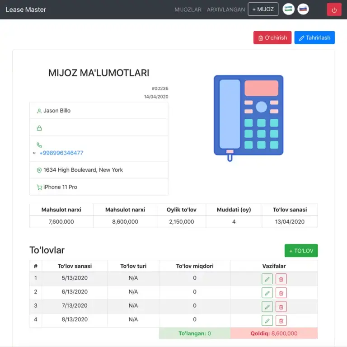Delete the 6/13/2020 payment row

click(x=281, y=293)
